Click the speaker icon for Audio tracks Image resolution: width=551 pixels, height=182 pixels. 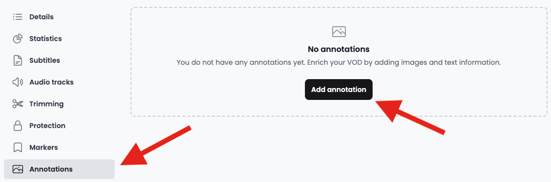pyautogui.click(x=18, y=82)
